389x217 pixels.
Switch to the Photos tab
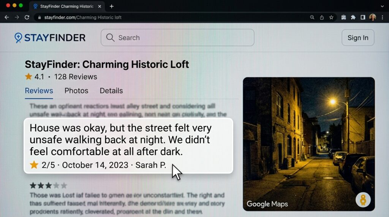76,91
